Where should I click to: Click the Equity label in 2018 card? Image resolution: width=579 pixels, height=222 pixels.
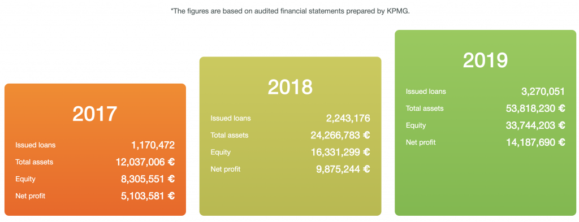[x=221, y=153]
